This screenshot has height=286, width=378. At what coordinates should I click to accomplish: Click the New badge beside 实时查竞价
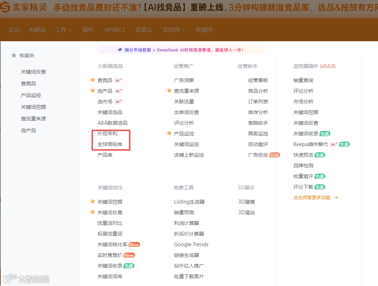tap(129, 255)
